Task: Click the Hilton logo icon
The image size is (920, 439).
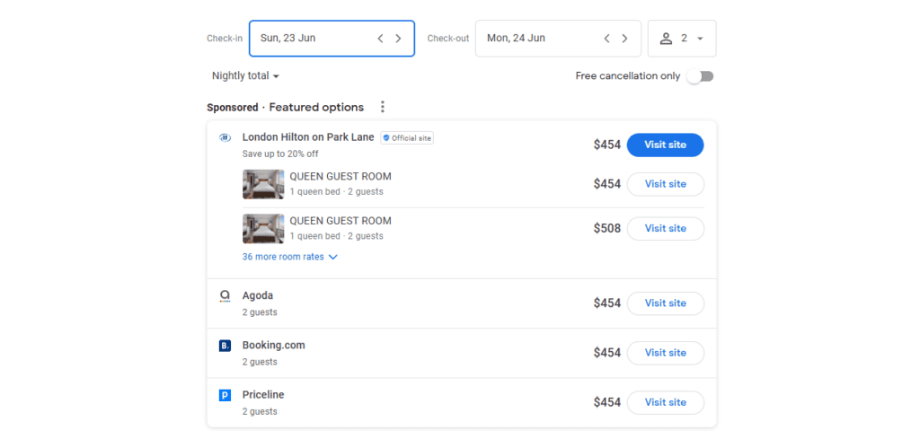Action: coord(225,138)
